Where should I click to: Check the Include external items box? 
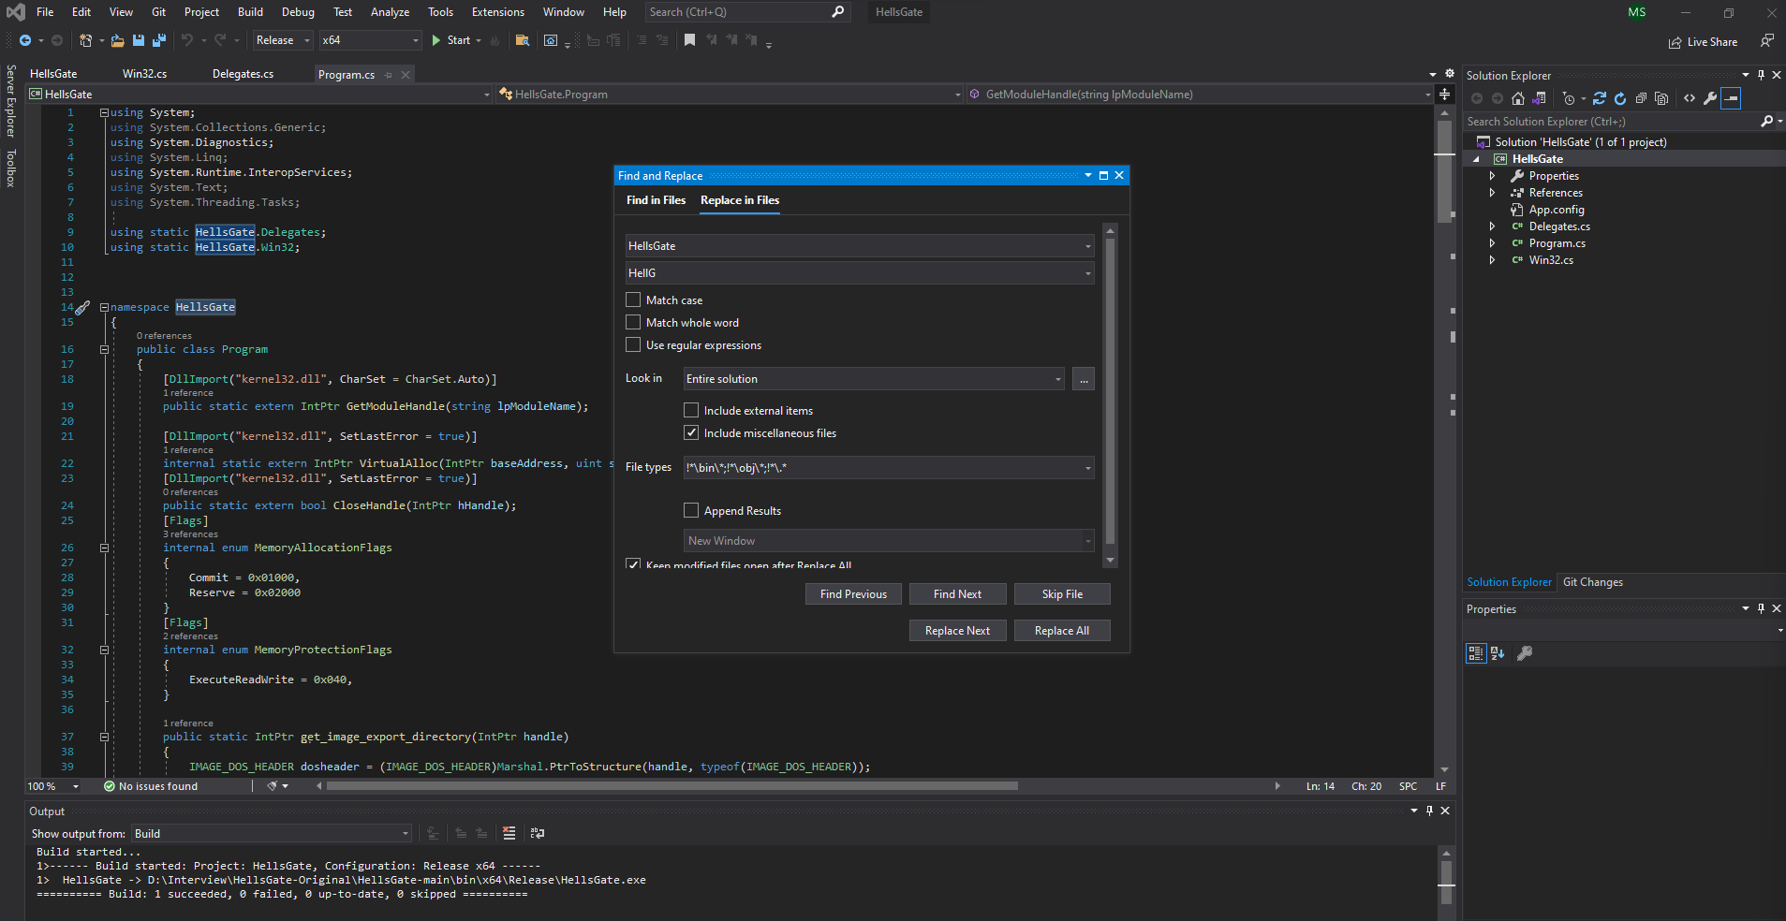[691, 410]
